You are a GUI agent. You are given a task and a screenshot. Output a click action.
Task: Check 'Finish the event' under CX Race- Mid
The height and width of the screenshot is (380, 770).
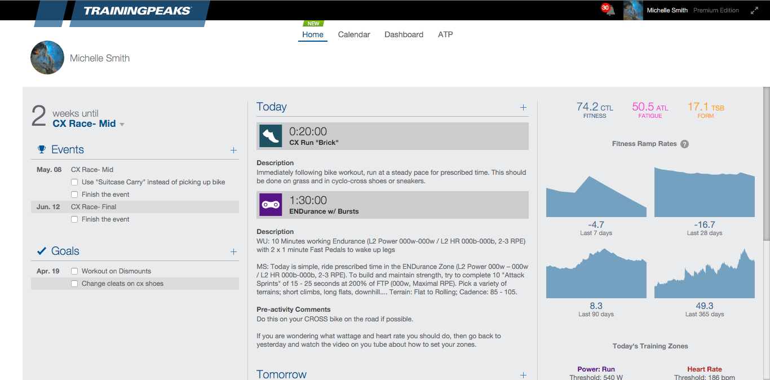tap(74, 195)
